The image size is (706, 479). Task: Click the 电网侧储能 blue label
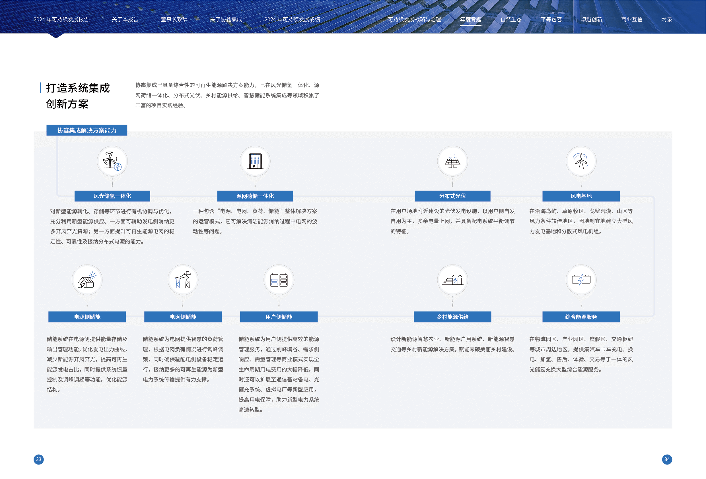click(x=183, y=317)
